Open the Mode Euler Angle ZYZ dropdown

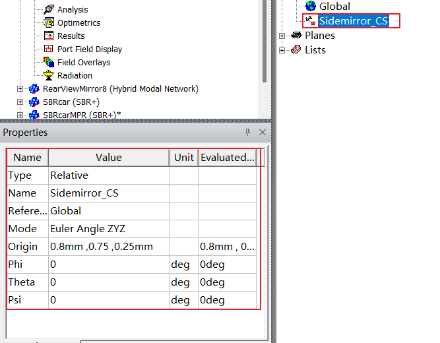pyautogui.click(x=109, y=229)
